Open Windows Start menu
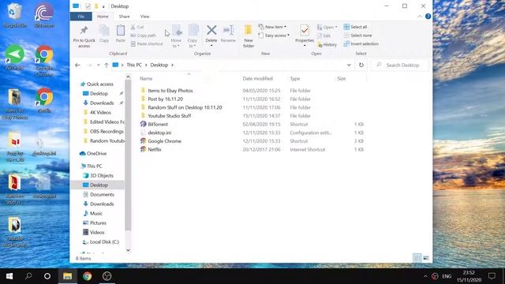 [x=9, y=276]
